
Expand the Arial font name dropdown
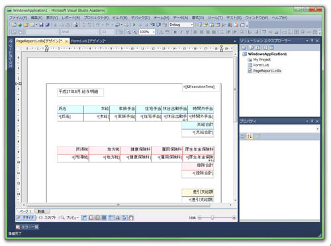click(80, 32)
